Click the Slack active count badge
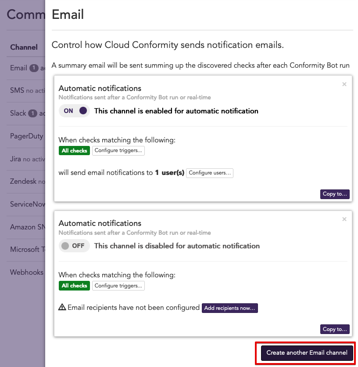This screenshot has height=367, width=358. coord(32,113)
